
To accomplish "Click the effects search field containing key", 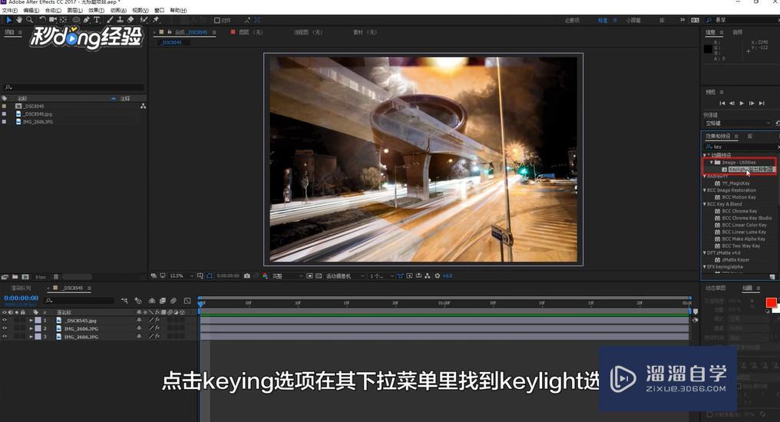I will pyautogui.click(x=740, y=147).
